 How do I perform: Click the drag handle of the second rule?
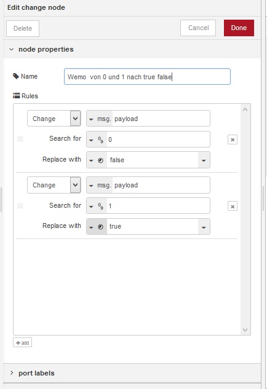(x=20, y=206)
